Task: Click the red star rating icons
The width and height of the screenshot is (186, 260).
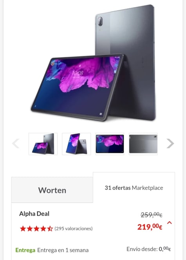Action: click(x=36, y=229)
